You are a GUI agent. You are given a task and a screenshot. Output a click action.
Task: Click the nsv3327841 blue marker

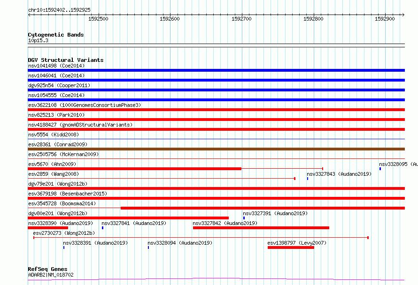103,228
